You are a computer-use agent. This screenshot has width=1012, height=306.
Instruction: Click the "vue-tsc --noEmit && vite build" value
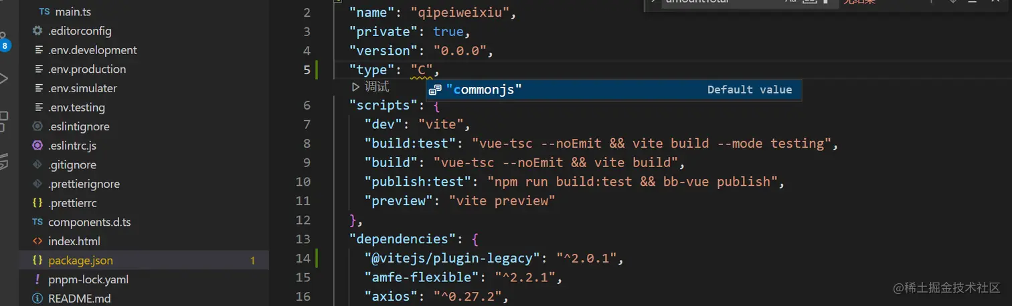coord(556,162)
